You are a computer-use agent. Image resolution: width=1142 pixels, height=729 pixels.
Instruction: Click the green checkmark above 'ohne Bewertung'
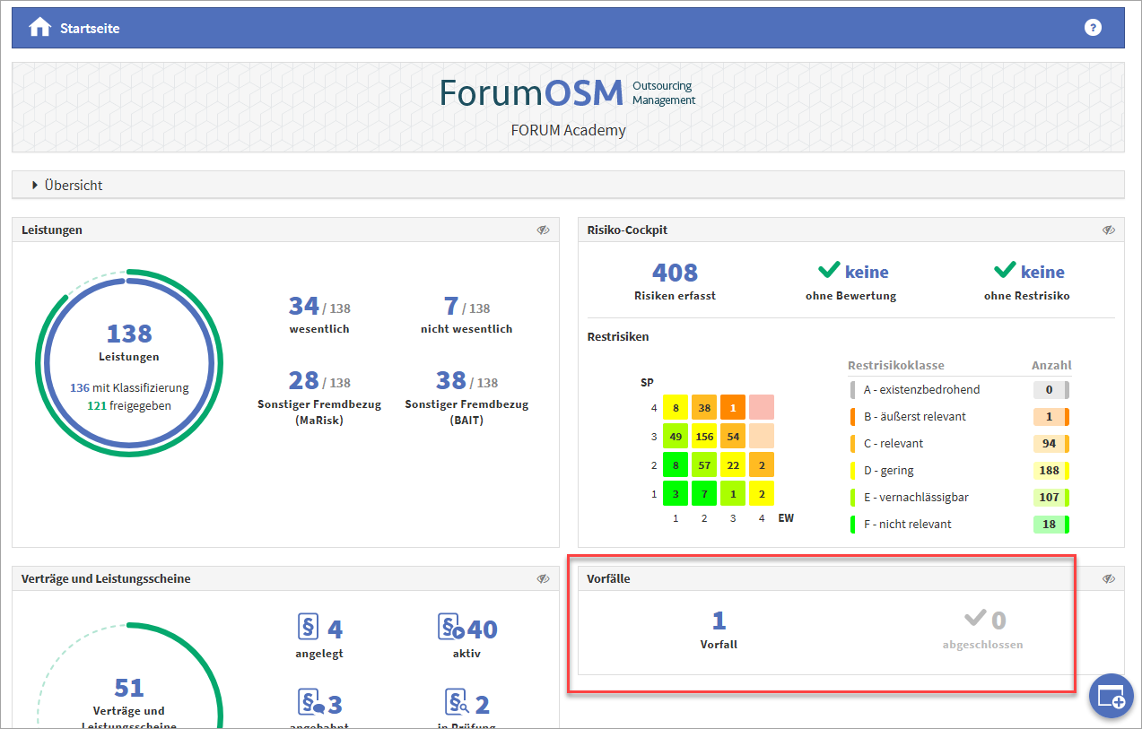(829, 271)
